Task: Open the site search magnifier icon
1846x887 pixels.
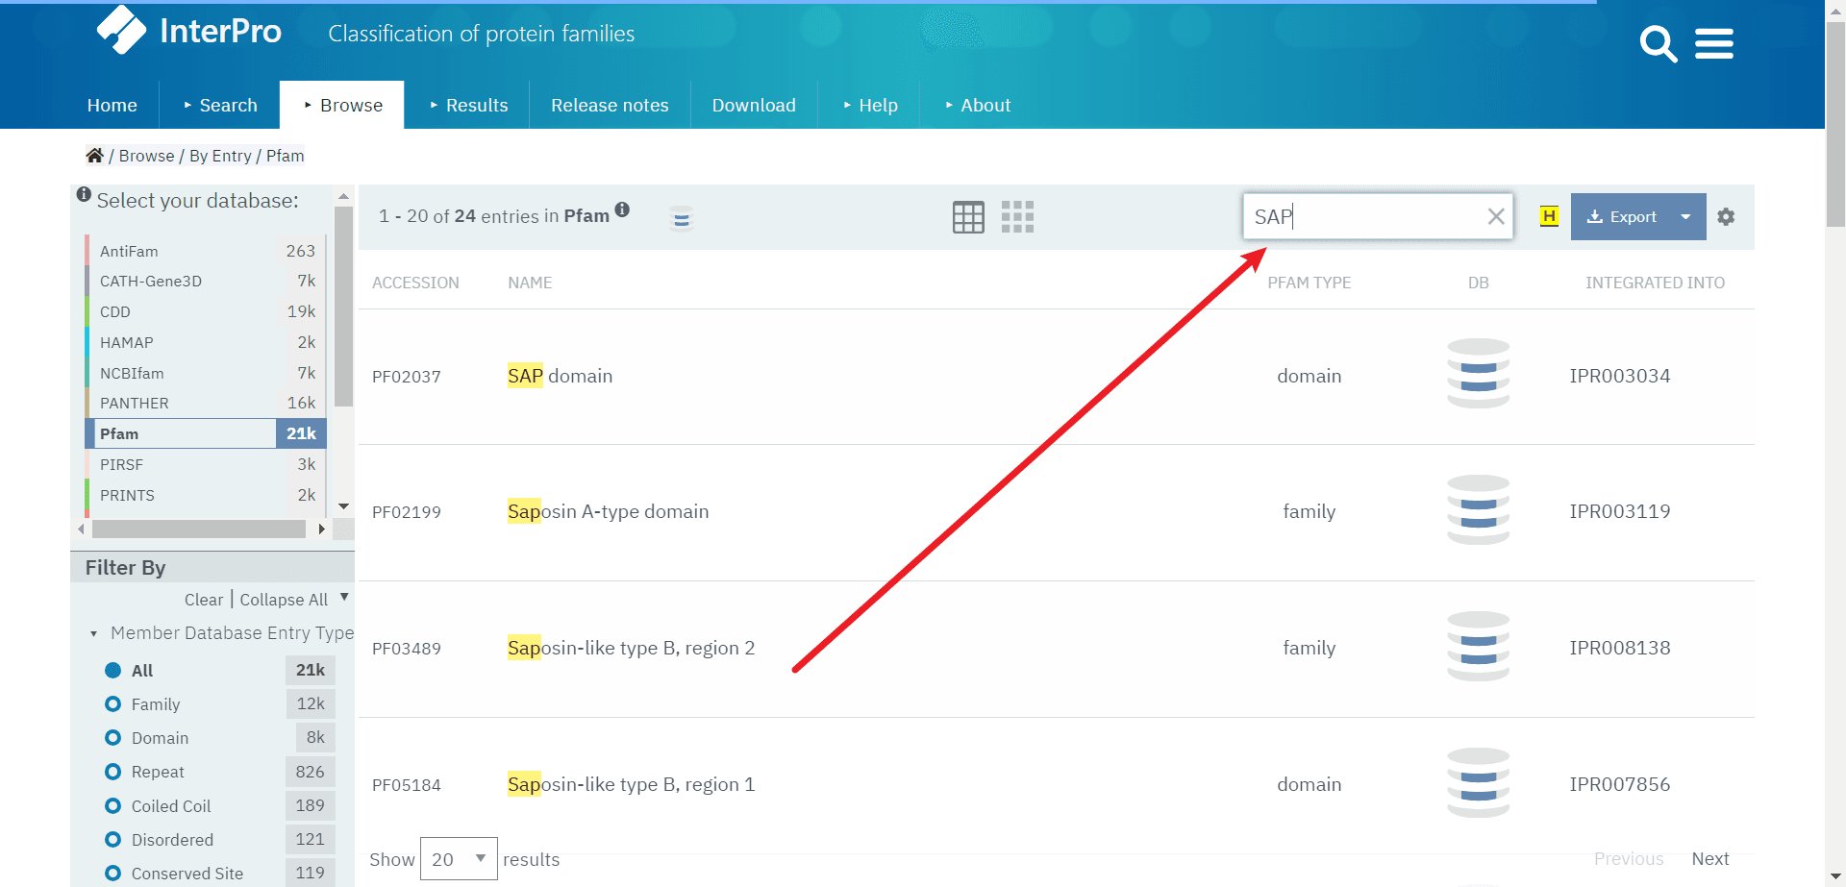Action: pyautogui.click(x=1659, y=44)
